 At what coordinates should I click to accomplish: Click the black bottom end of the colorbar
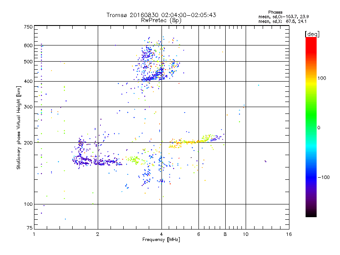[x=311, y=214]
